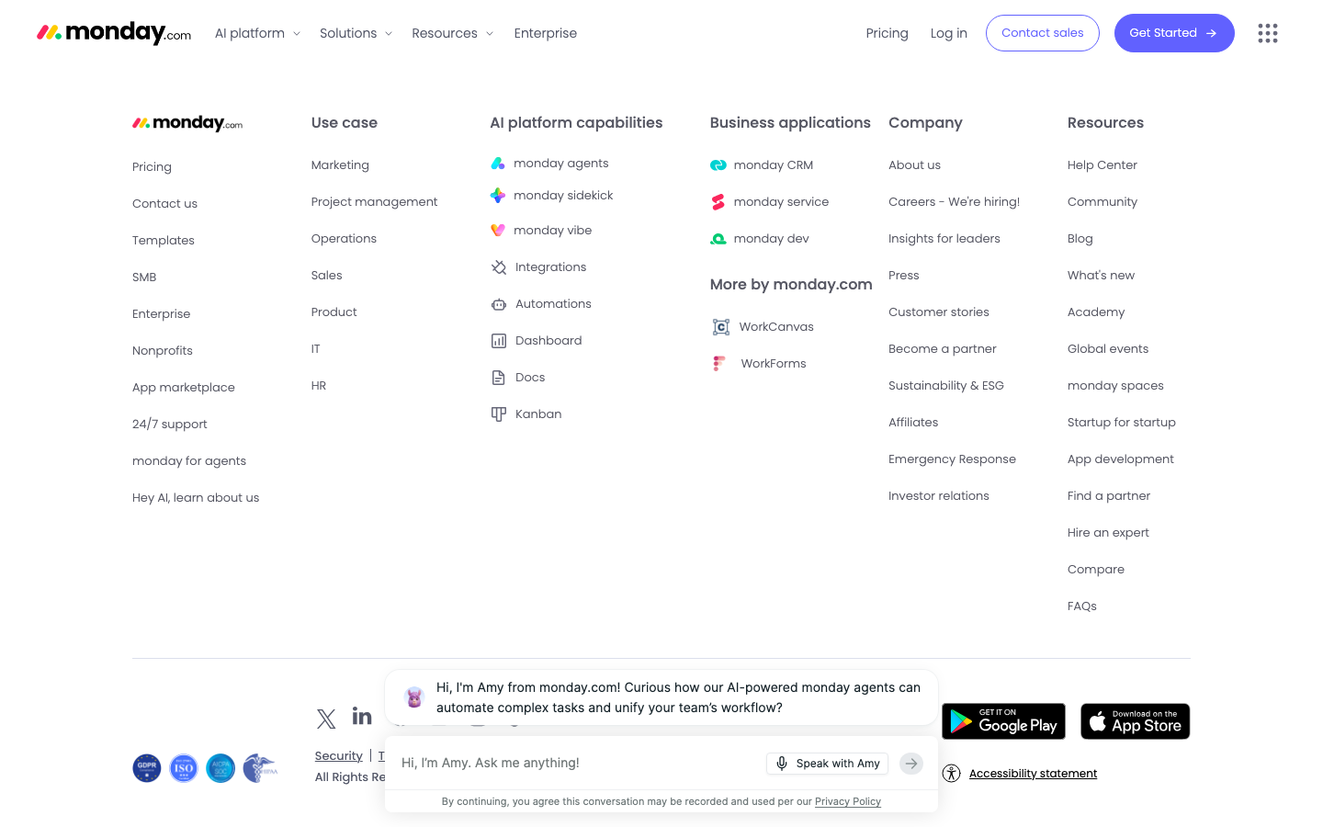Download via the App Store badge
The image size is (1323, 827).
[x=1136, y=721]
